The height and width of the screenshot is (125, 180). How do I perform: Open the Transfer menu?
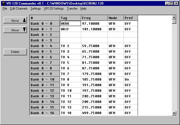tap(72, 9)
